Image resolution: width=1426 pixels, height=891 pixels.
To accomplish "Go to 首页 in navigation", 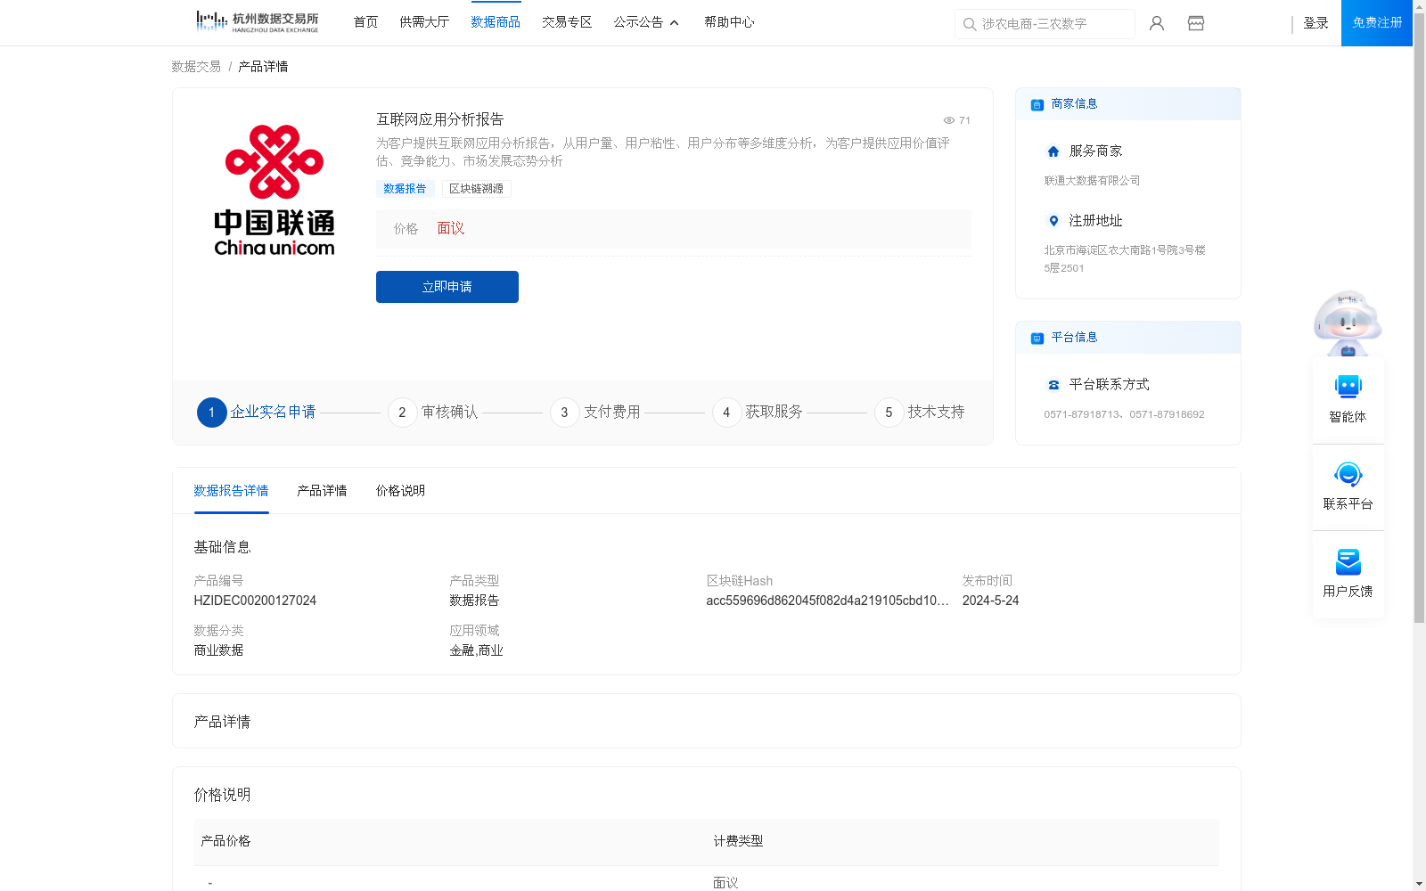I will tap(365, 22).
